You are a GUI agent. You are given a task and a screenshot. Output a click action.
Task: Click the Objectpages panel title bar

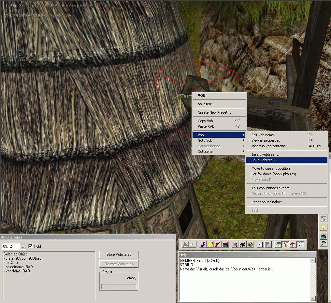[88, 237]
